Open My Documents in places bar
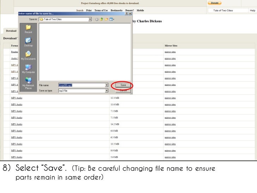 point(28,55)
